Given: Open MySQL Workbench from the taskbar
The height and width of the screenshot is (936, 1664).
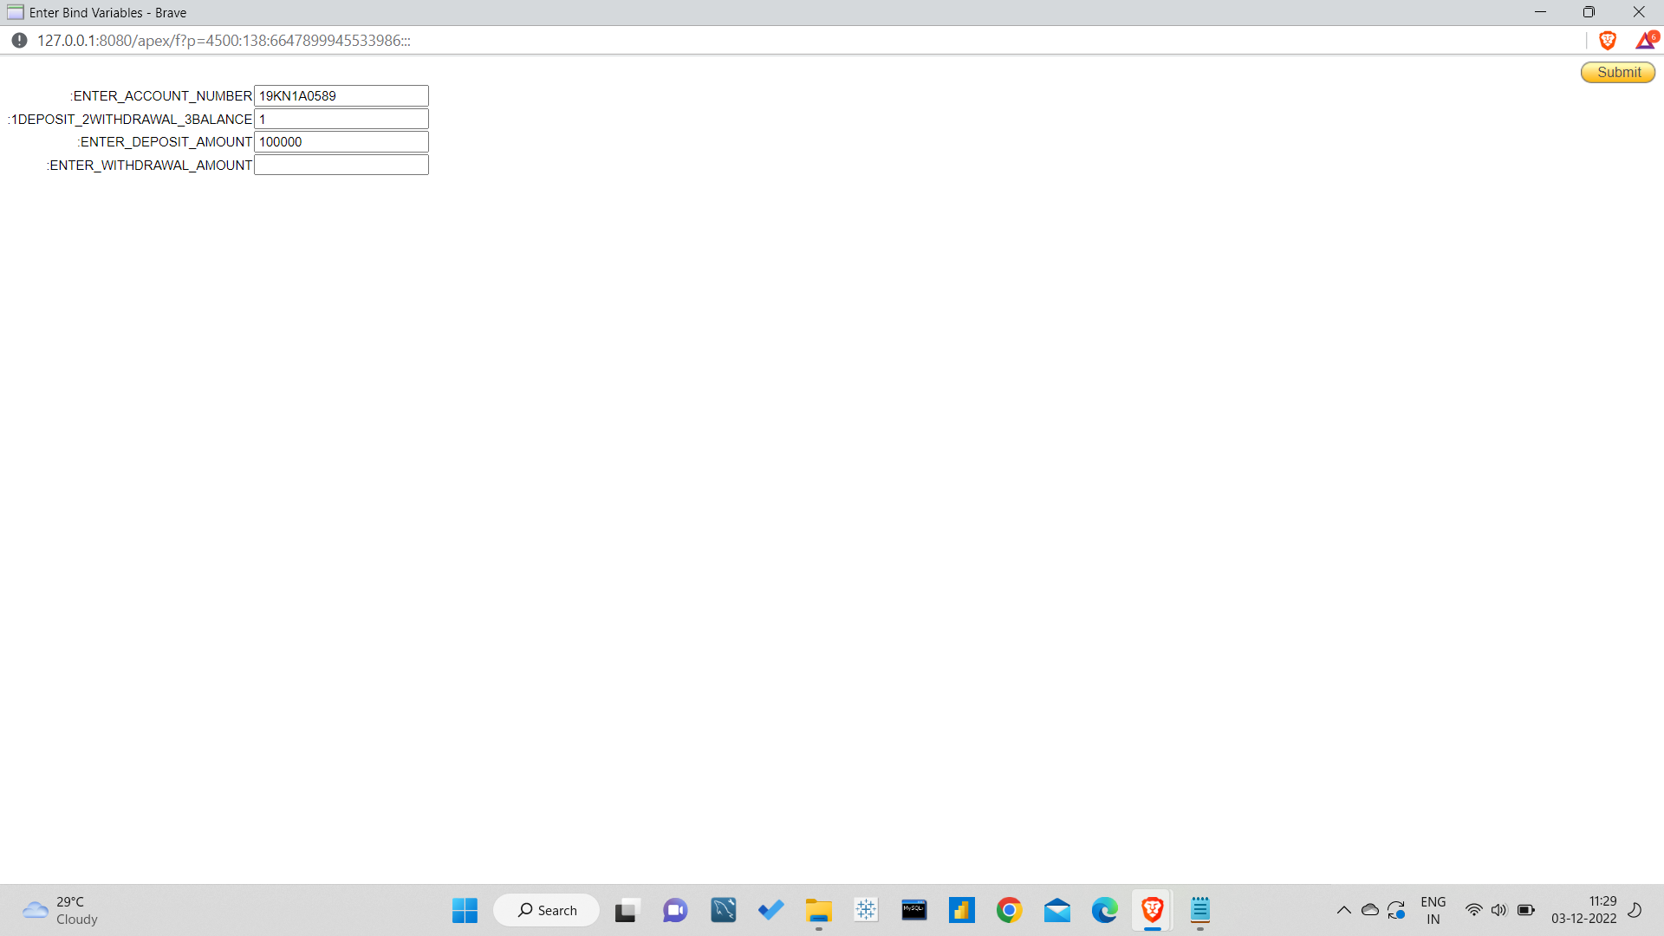Looking at the screenshot, I should 724,910.
